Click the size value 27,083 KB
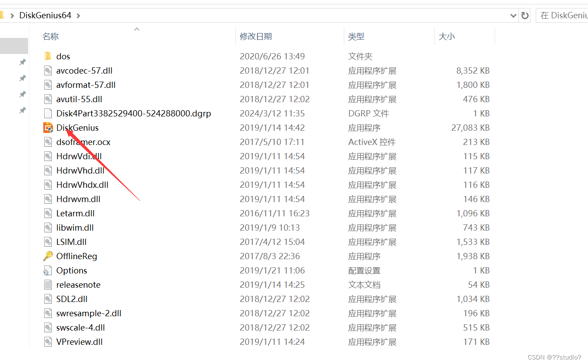Screen dimensions: 588x364 point(470,128)
